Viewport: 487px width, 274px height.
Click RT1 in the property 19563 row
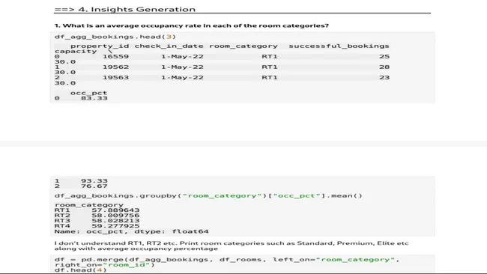pyautogui.click(x=270, y=78)
